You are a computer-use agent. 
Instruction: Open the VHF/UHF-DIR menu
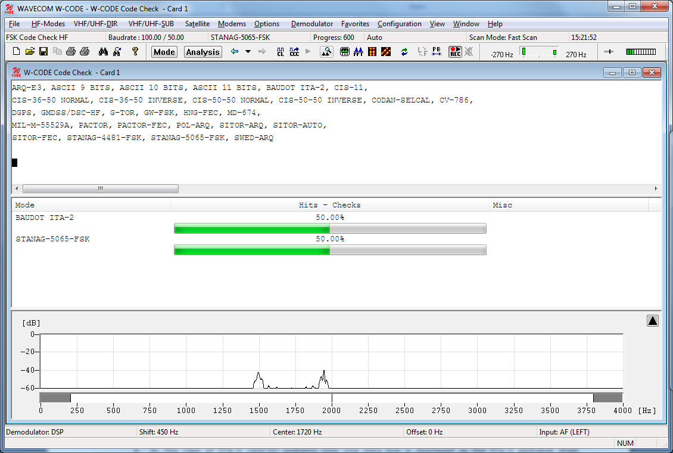95,24
